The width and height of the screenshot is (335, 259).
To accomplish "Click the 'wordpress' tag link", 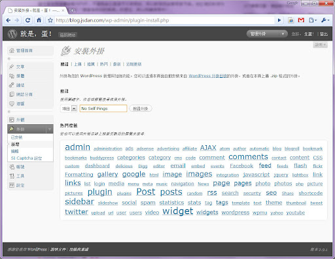I will 236,213.
